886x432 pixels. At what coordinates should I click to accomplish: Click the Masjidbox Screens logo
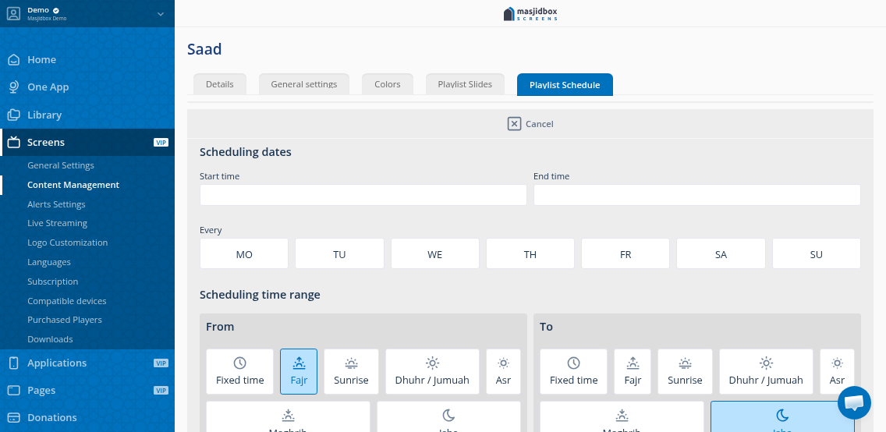[530, 13]
